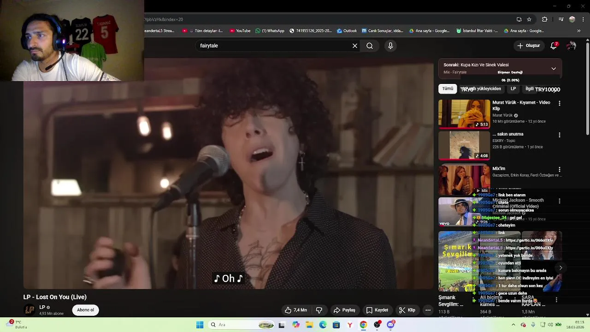Select the LP filter chip
Screen dimensions: 590x332
pyautogui.click(x=513, y=89)
